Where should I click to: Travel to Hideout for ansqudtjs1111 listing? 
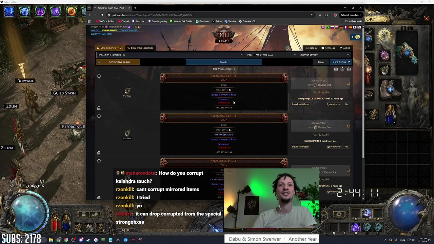point(300,104)
